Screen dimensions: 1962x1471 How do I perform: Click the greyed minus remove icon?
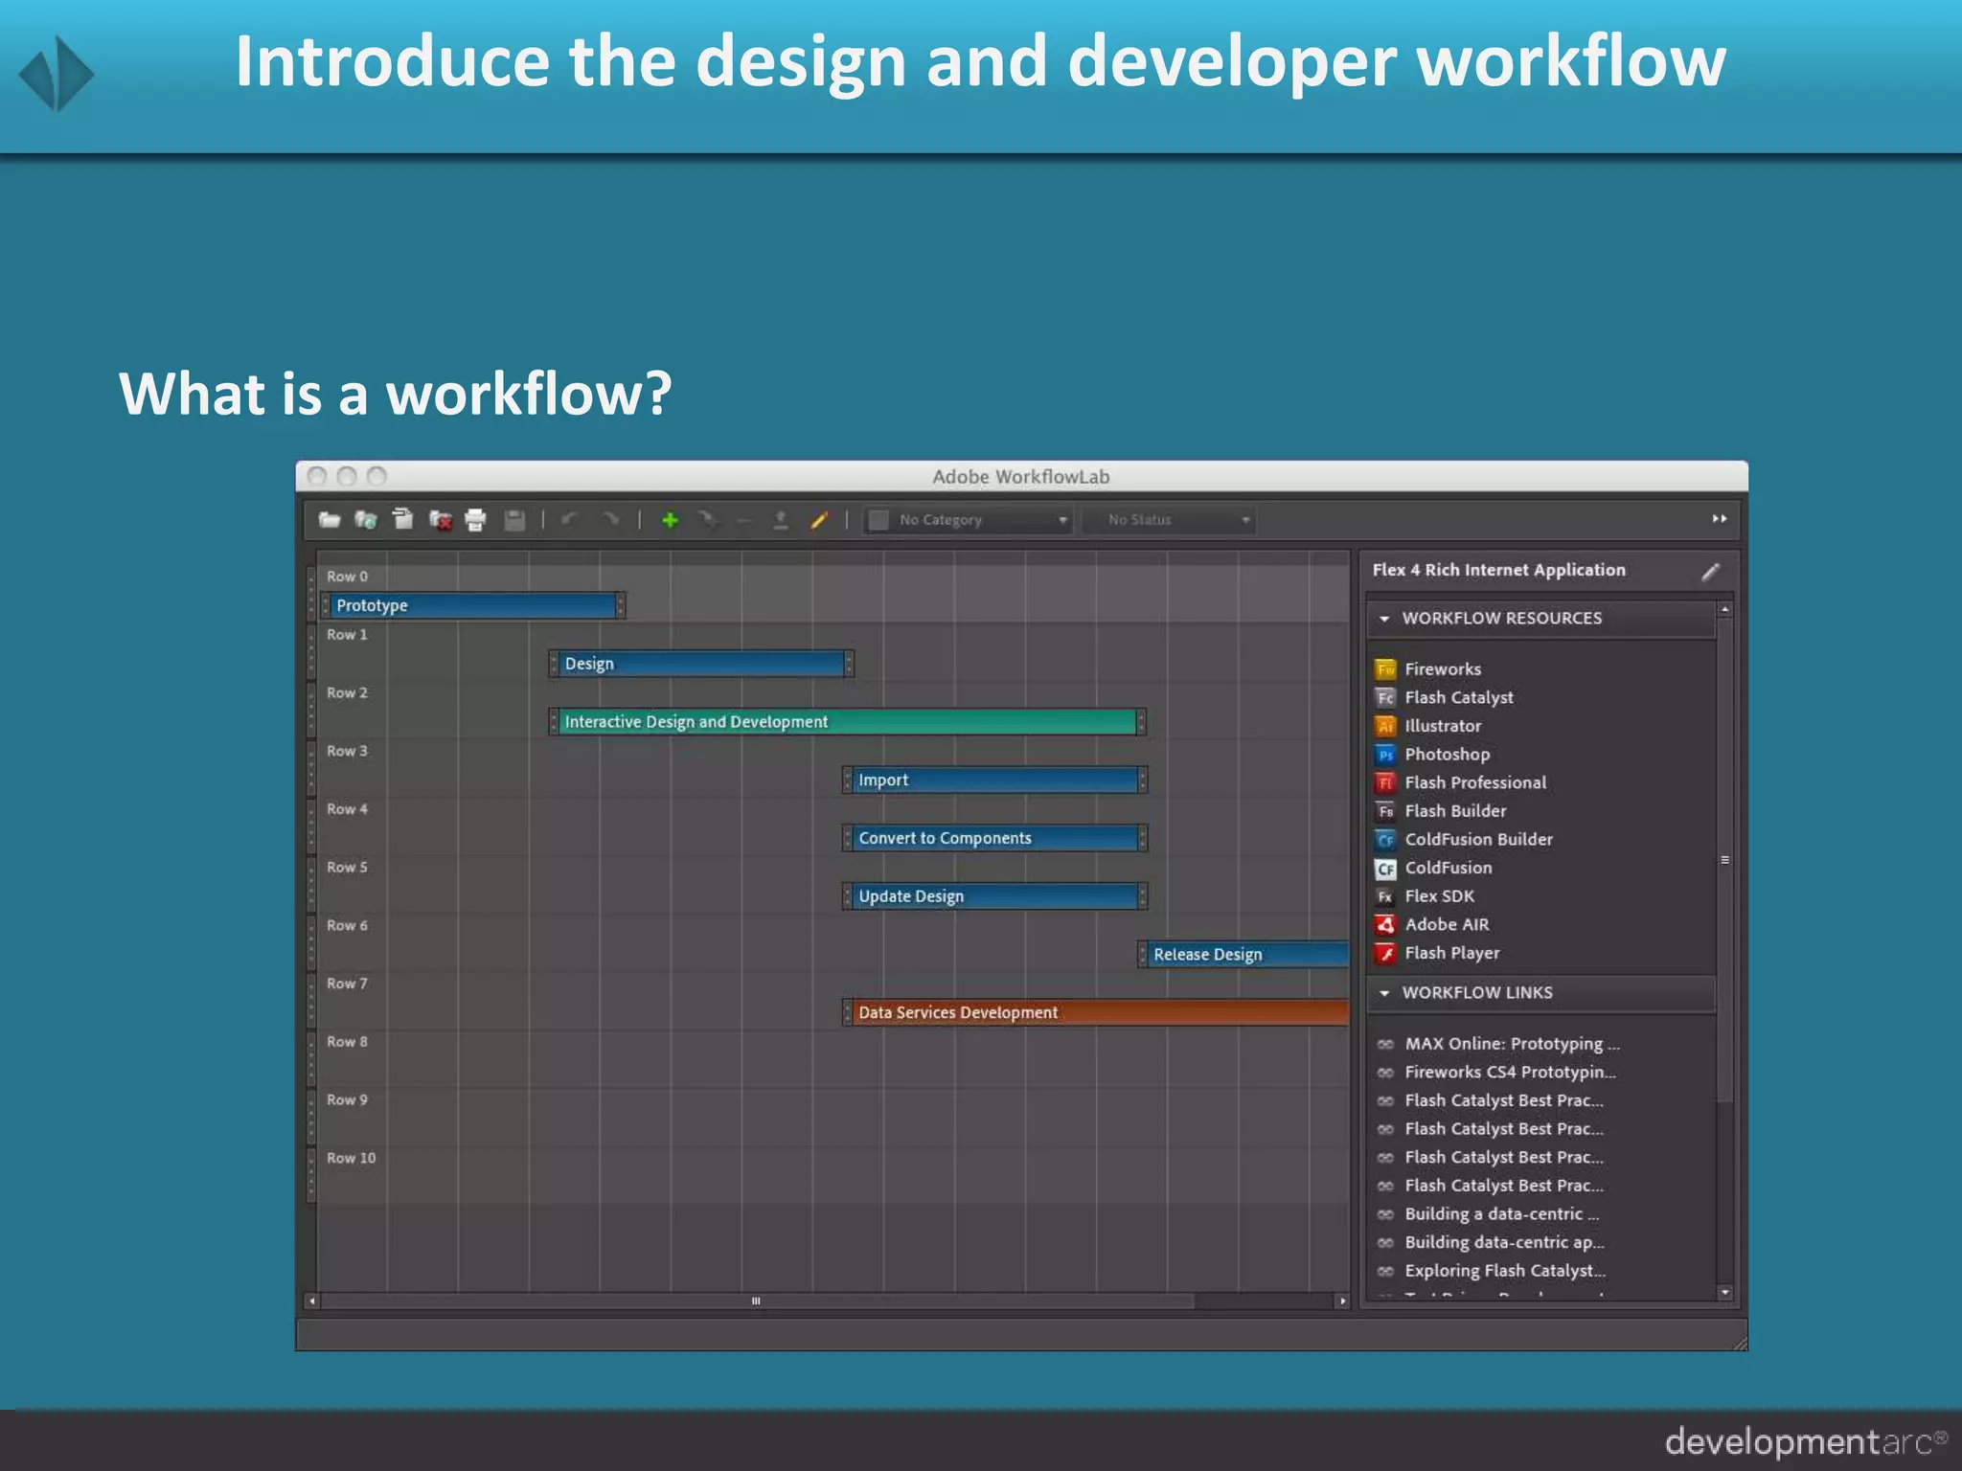[x=744, y=520]
